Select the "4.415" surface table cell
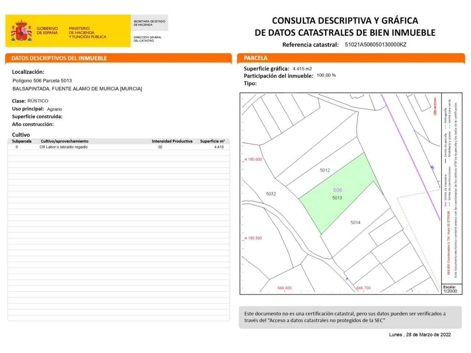This screenshot has height=353, width=471. 219,147
